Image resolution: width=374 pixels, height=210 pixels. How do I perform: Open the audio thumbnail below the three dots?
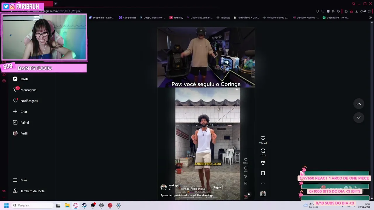pos(263,194)
